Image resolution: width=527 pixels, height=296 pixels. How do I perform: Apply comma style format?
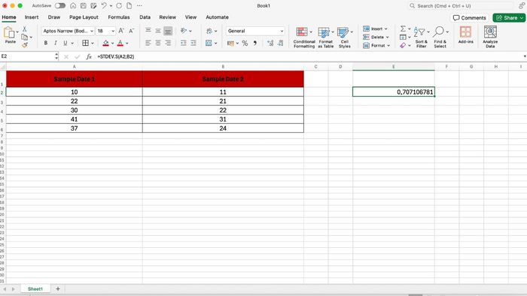255,43
